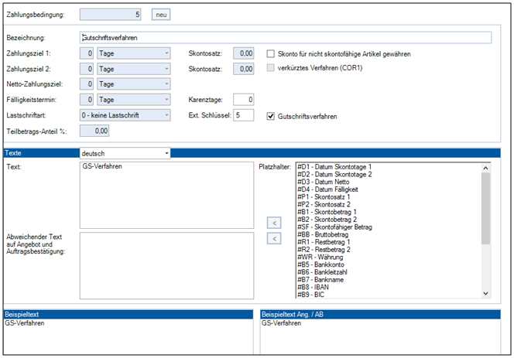Viewport: 514px width, 358px height.
Task: Expand the Lastschriftart dropdown
Action: [166, 115]
